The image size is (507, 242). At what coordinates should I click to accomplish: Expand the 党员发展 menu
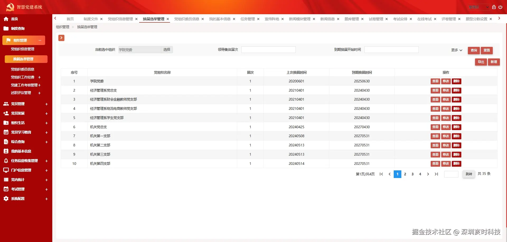click(46, 113)
